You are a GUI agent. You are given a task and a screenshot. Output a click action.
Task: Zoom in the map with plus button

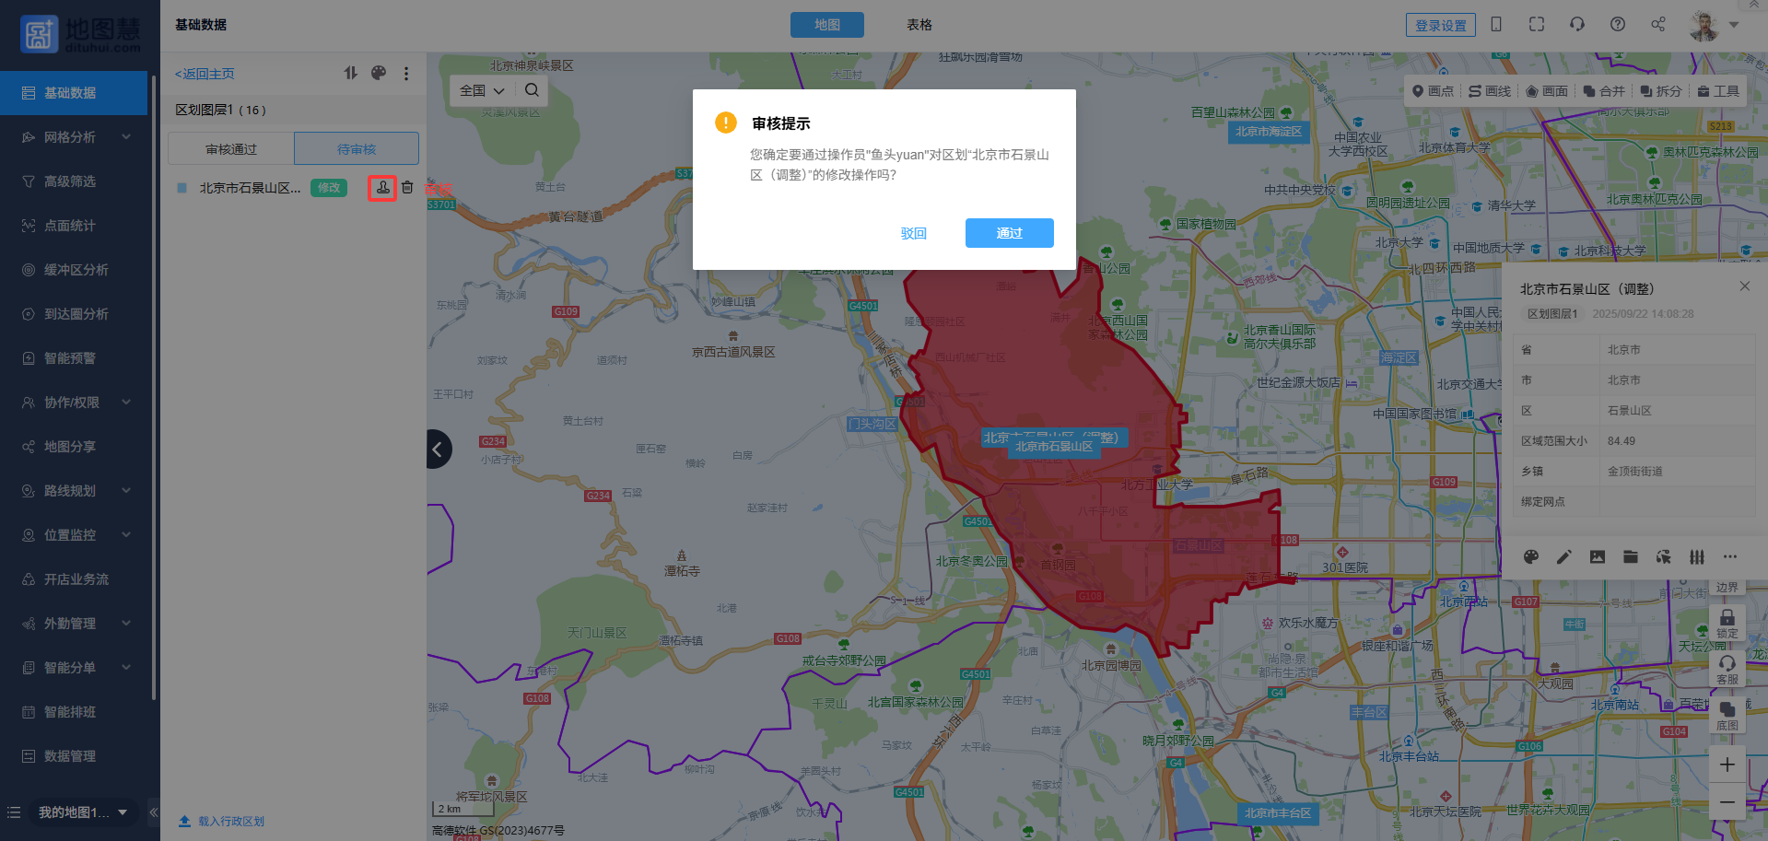coord(1727,765)
